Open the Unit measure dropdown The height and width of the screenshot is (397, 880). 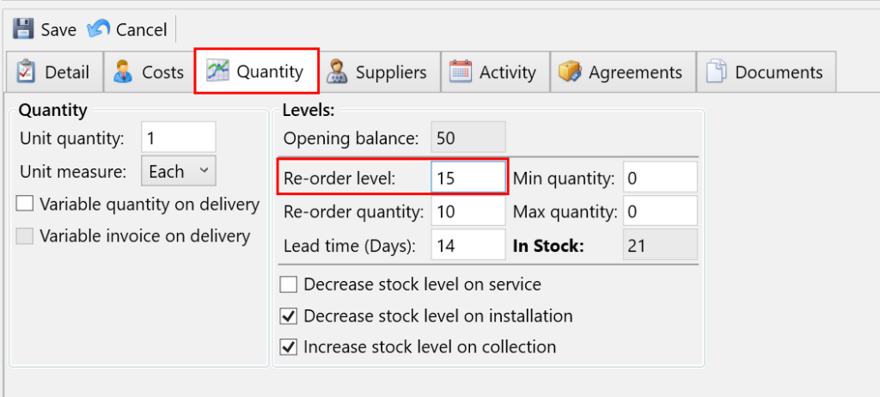click(x=178, y=171)
